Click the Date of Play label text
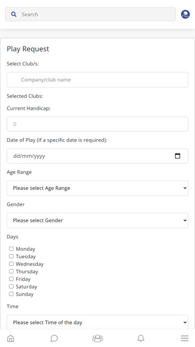Image resolution: width=195 pixels, height=347 pixels. coord(57,140)
